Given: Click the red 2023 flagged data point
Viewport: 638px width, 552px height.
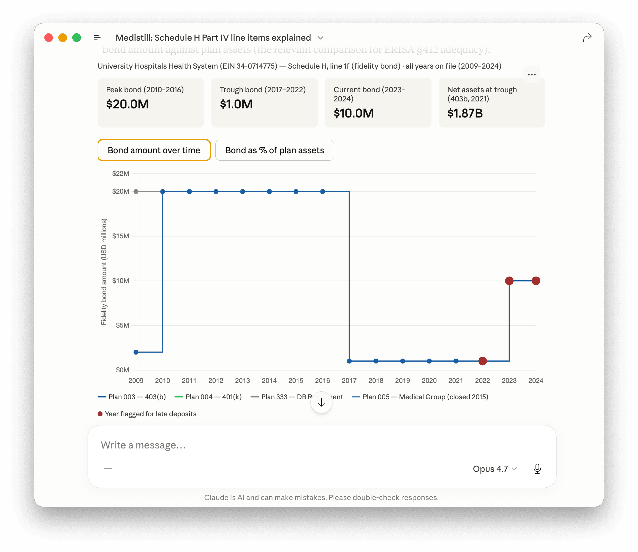Looking at the screenshot, I should [509, 281].
